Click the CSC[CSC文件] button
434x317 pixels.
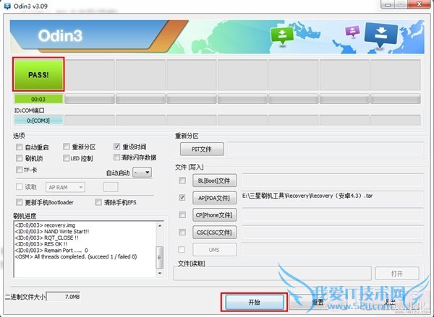pyautogui.click(x=214, y=233)
